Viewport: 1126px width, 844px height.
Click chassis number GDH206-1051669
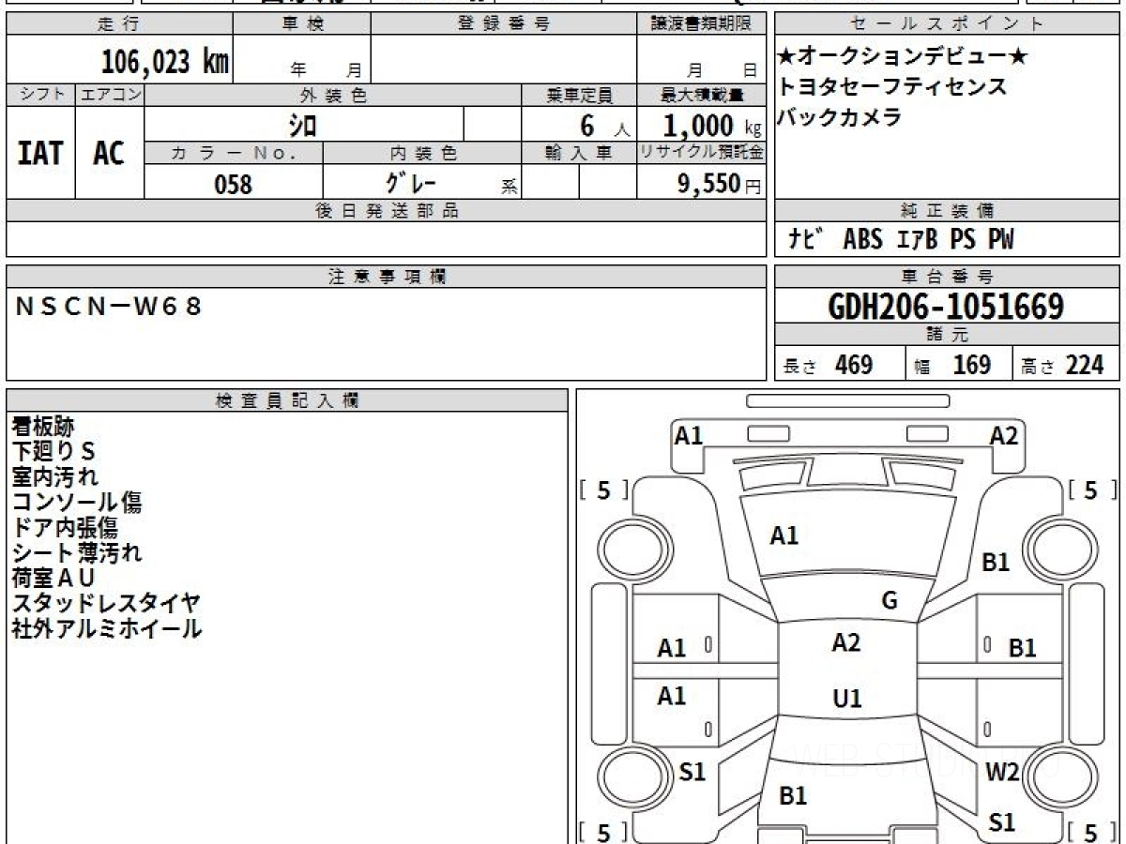946,307
